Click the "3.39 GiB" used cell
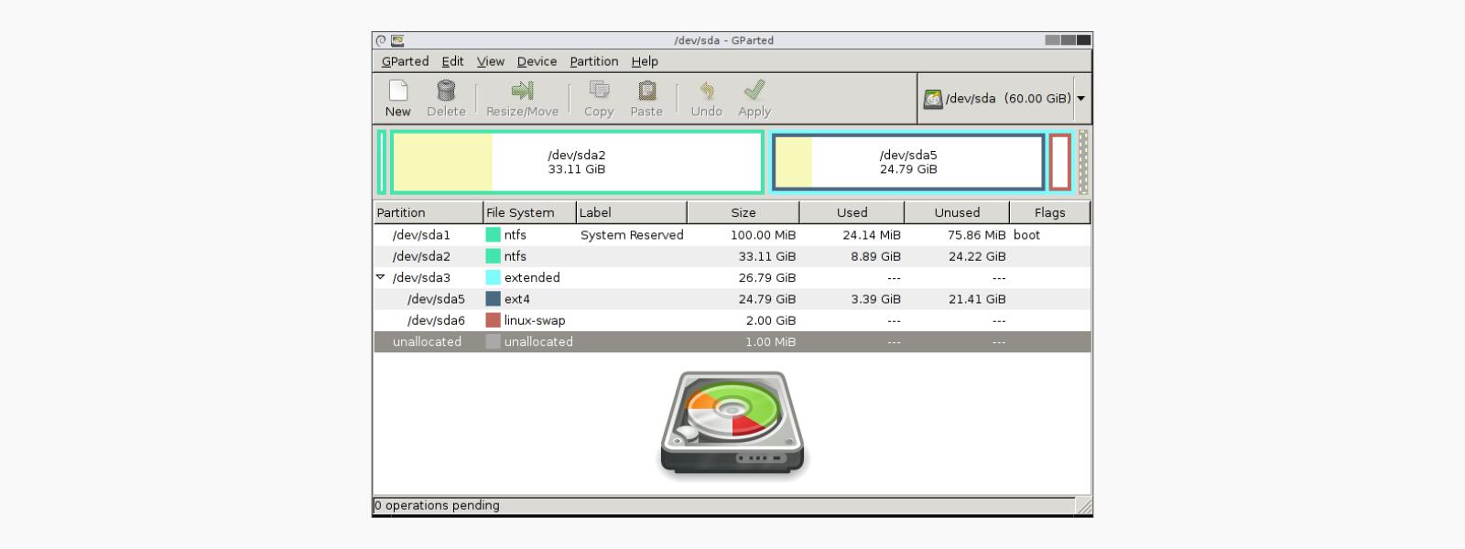 click(x=876, y=299)
